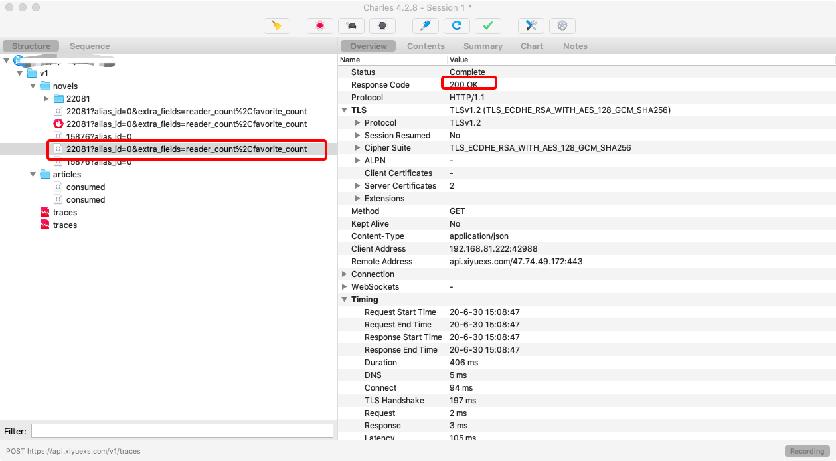Validate the response with the green checkmark icon
Viewport: 836px width, 461px height.
[488, 26]
